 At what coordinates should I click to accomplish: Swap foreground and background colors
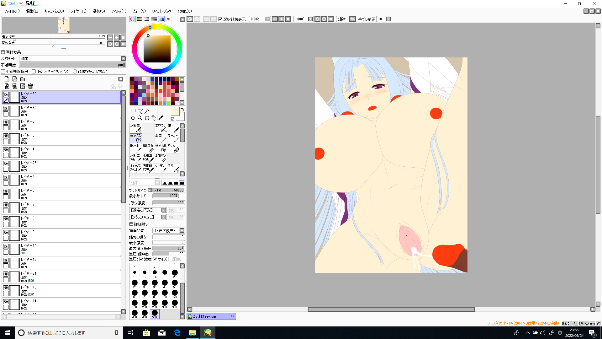tap(182, 110)
